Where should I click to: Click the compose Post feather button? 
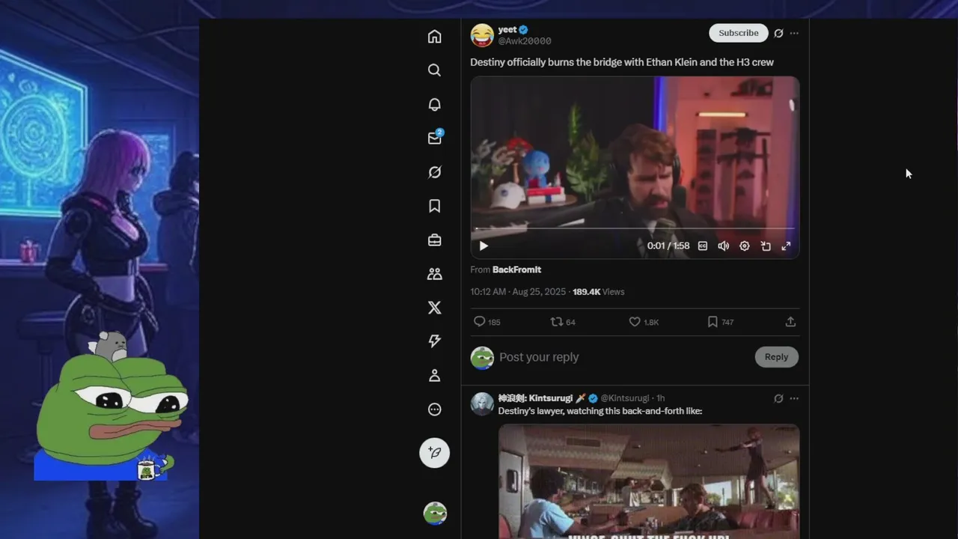click(434, 453)
